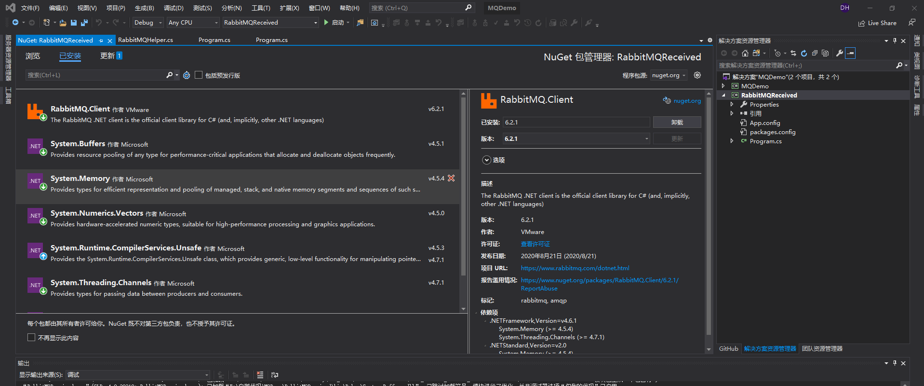Click Collapse All icon in Solution Explorer

point(815,53)
